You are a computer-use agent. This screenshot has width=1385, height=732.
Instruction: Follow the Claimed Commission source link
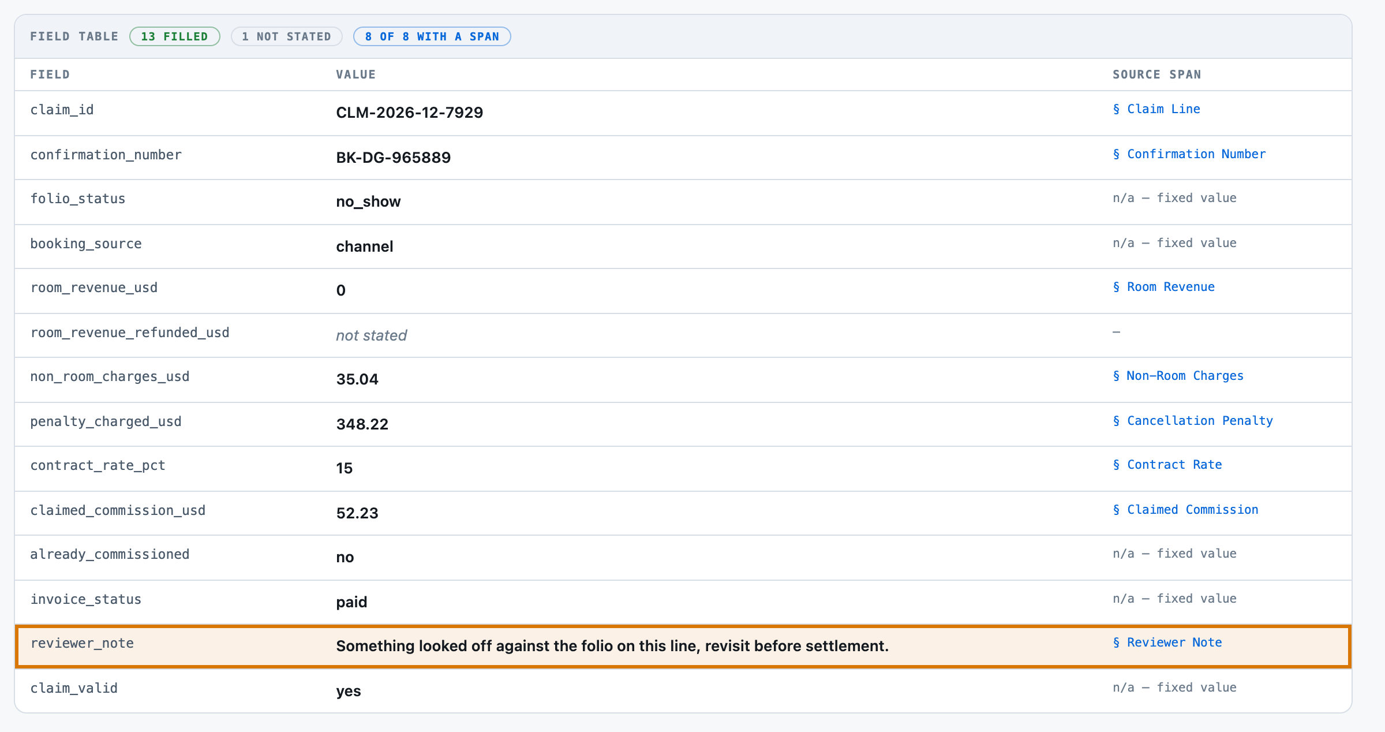click(x=1185, y=510)
